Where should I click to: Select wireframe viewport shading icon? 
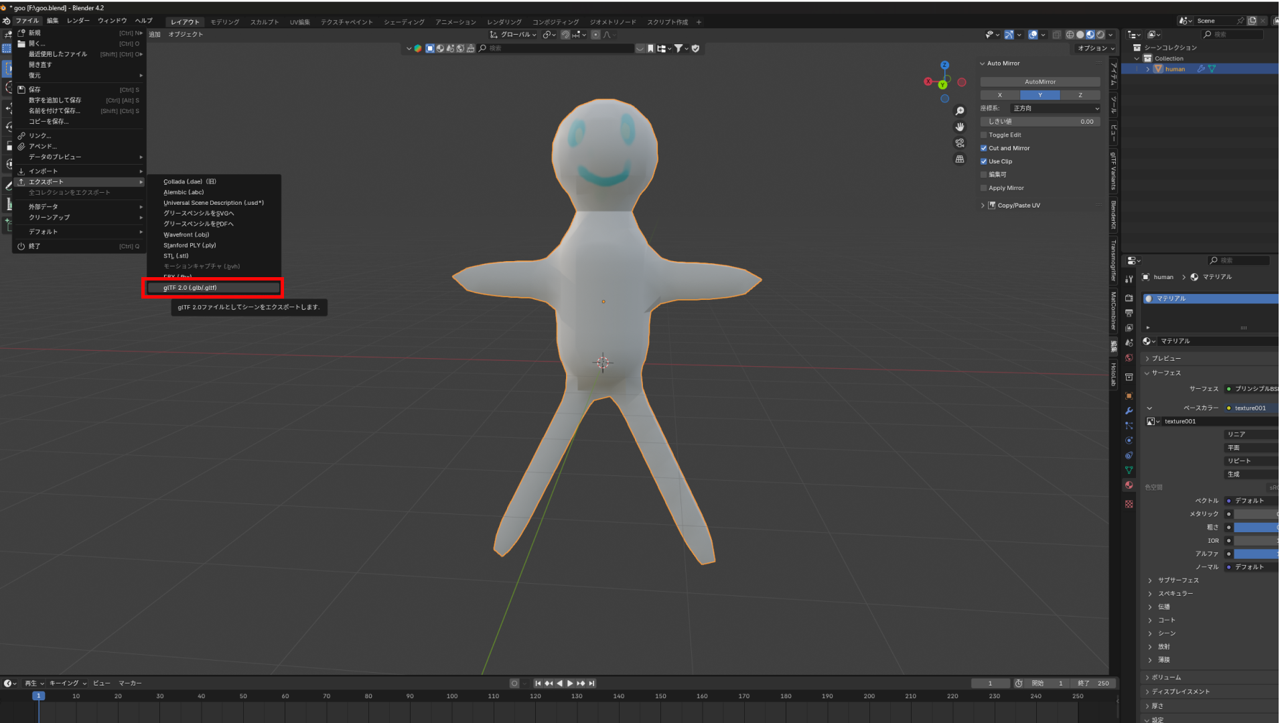click(1070, 35)
